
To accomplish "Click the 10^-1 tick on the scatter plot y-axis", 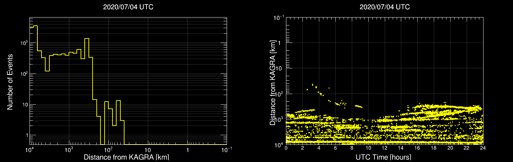I will (x=279, y=17).
